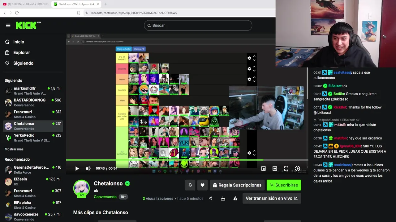Share this clip
The height and width of the screenshot is (222, 396).
pos(211,198)
